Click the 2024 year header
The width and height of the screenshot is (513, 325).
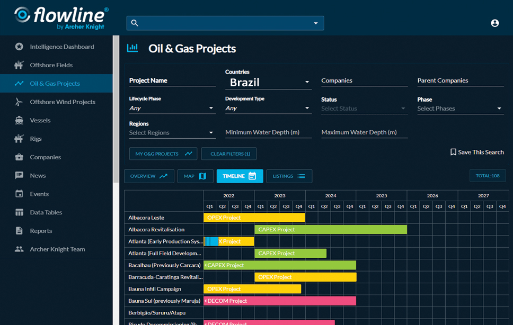(331, 196)
